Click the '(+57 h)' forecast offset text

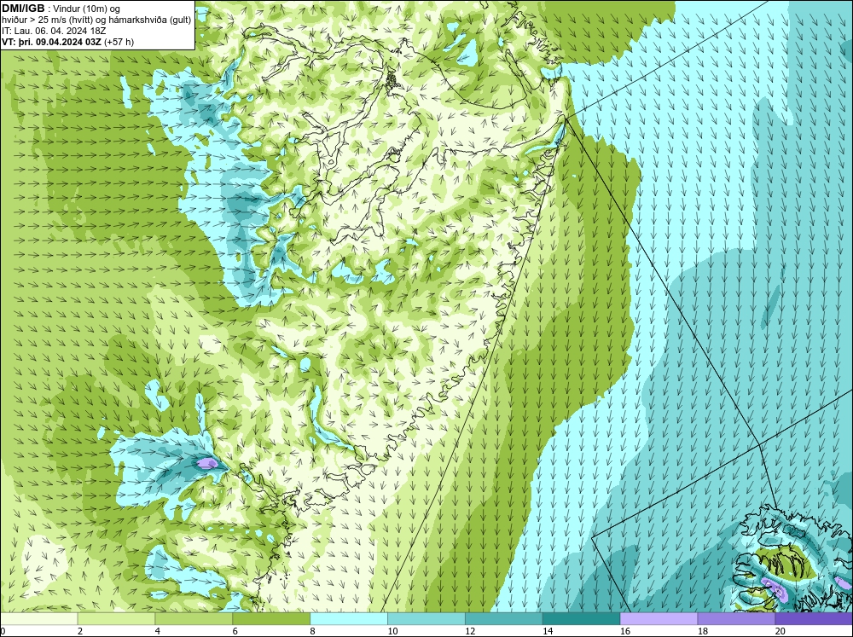point(119,41)
